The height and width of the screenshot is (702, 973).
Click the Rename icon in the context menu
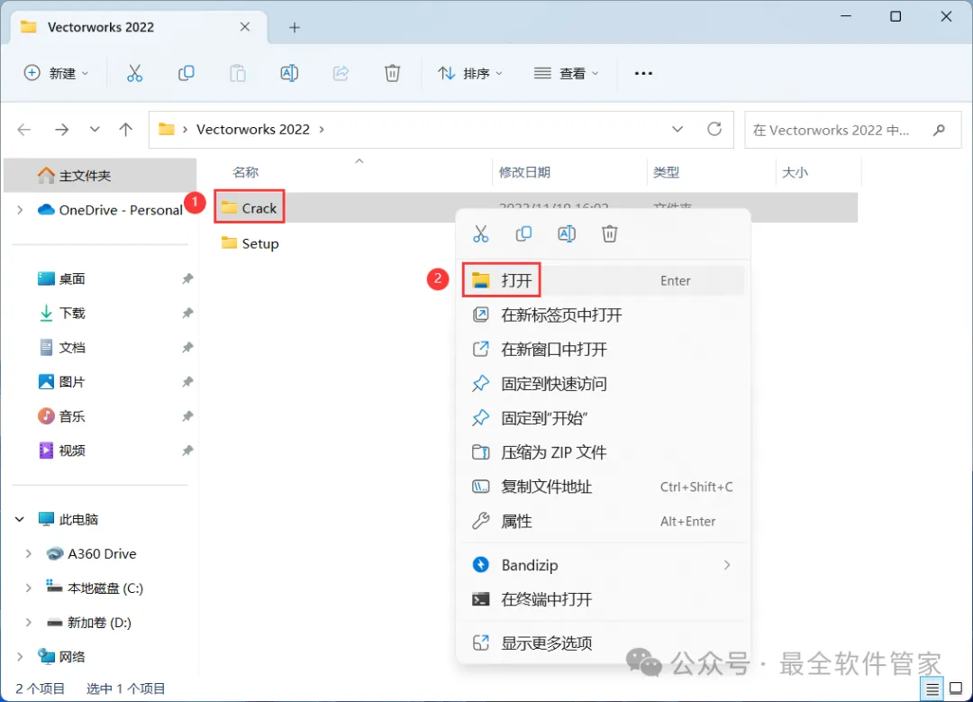pyautogui.click(x=567, y=234)
